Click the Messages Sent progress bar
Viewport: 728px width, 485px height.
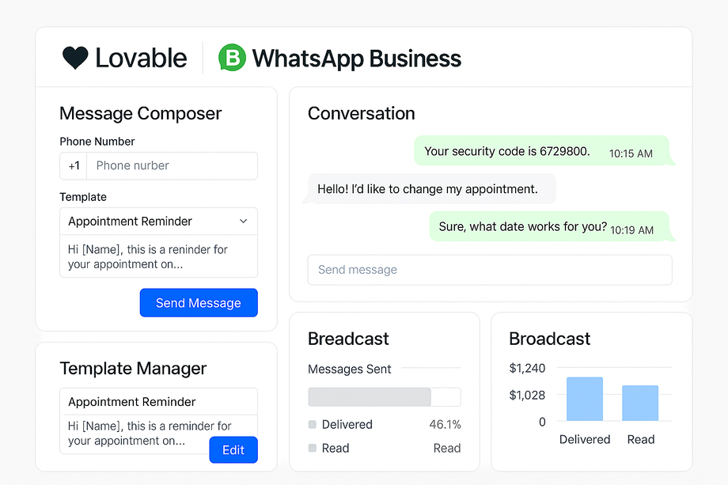[384, 396]
